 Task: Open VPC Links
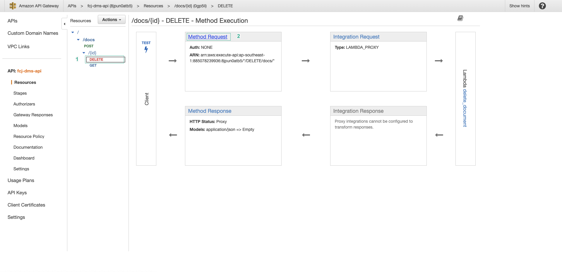coord(18,47)
